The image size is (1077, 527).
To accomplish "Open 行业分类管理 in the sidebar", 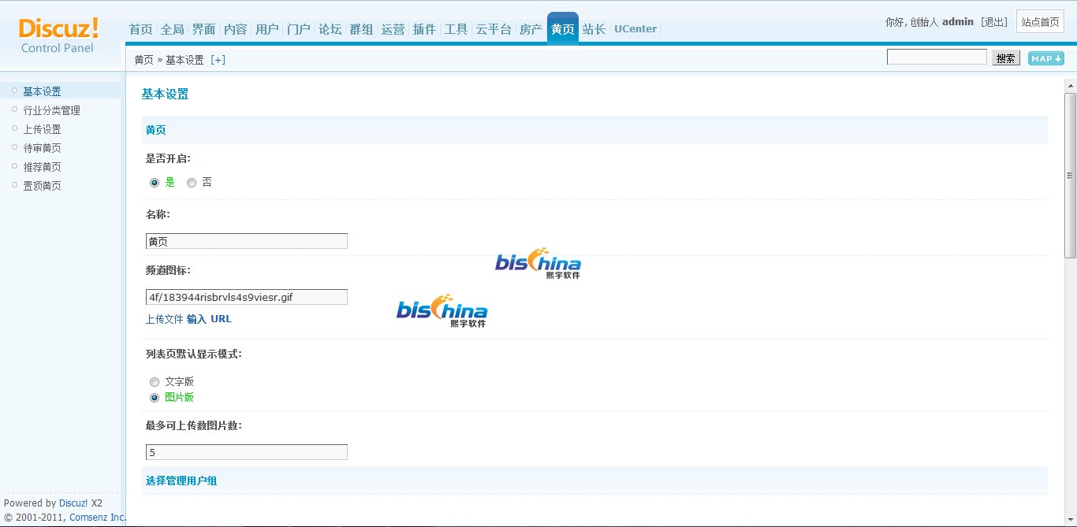I will 51,110.
